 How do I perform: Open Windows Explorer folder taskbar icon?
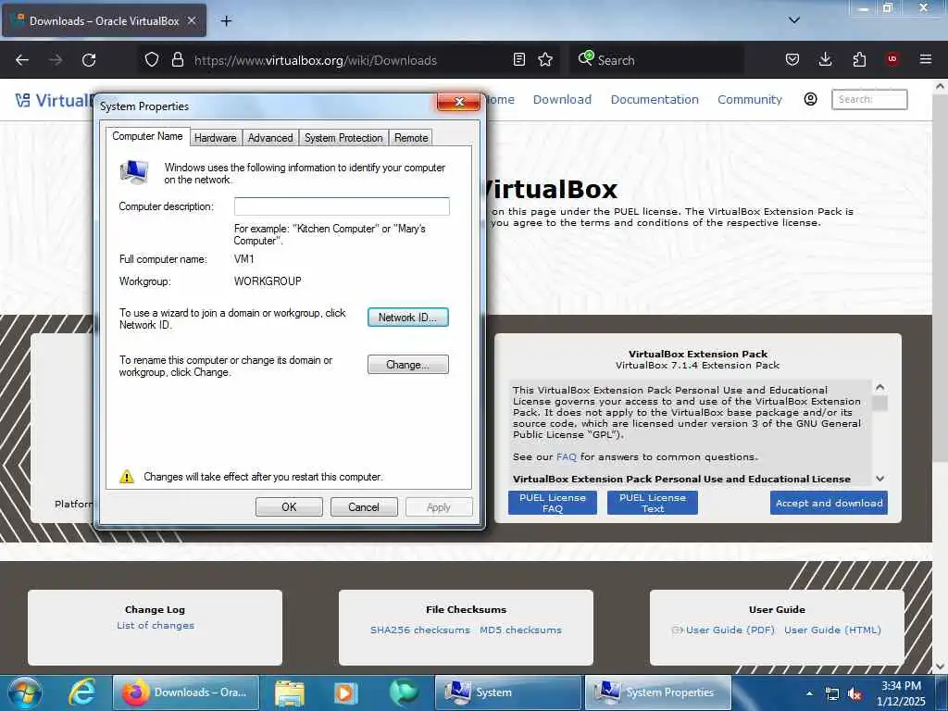[x=290, y=692]
